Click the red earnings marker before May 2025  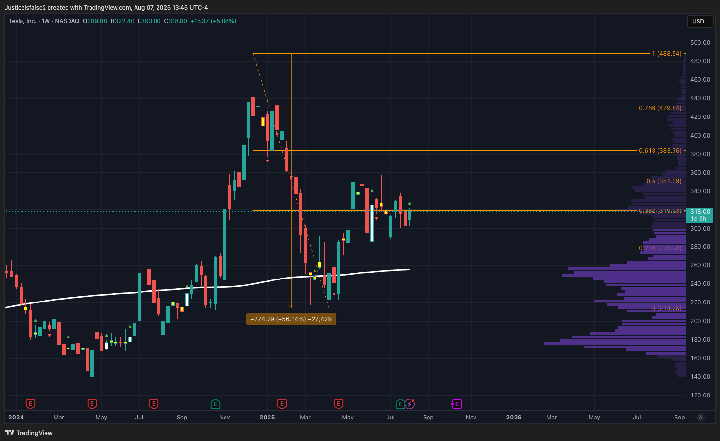pyautogui.click(x=338, y=404)
